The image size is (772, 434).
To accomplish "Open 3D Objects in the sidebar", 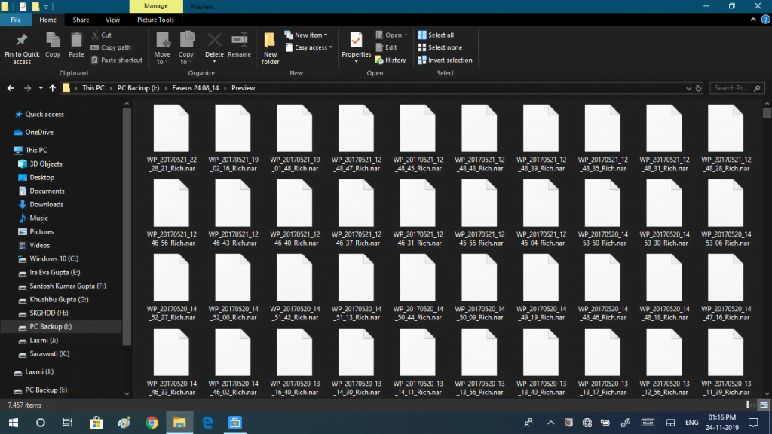I will tap(40, 164).
